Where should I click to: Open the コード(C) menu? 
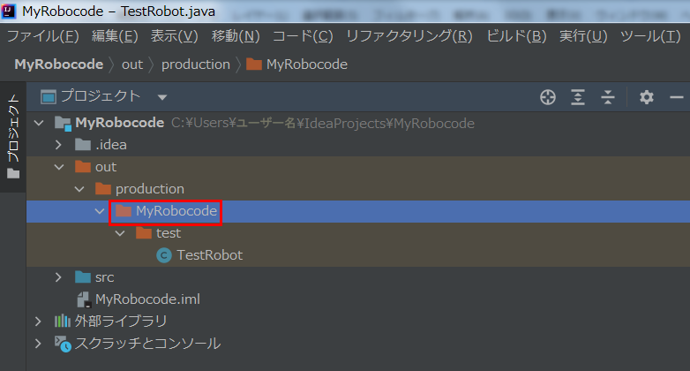pyautogui.click(x=303, y=36)
